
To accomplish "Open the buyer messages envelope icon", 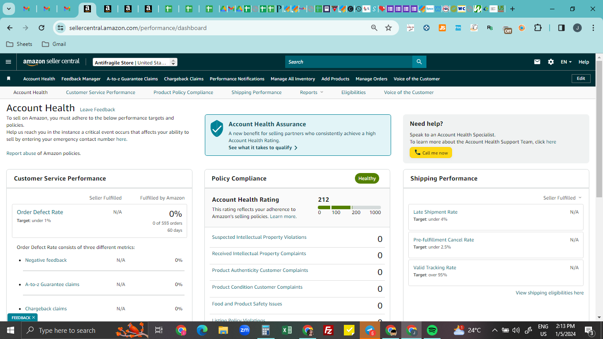I will (537, 62).
